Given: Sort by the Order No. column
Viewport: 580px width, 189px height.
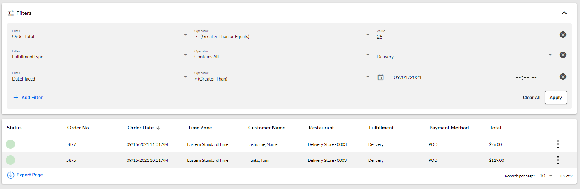Looking at the screenshot, I should coord(79,128).
